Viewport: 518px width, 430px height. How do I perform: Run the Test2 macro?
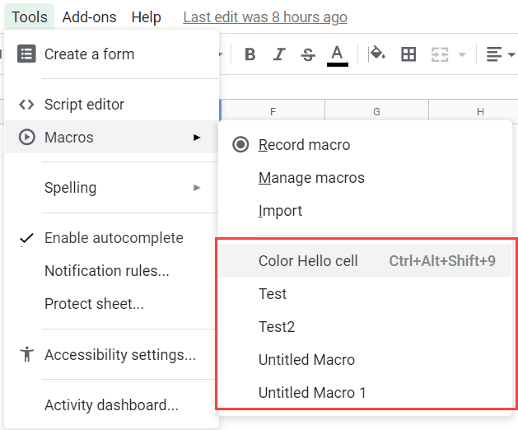(x=365, y=326)
